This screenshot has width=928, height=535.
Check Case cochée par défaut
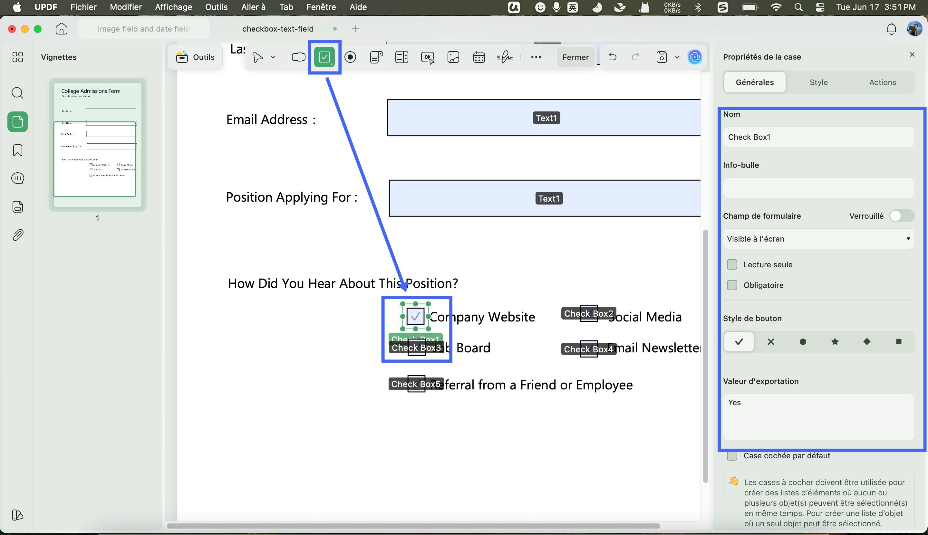(732, 456)
